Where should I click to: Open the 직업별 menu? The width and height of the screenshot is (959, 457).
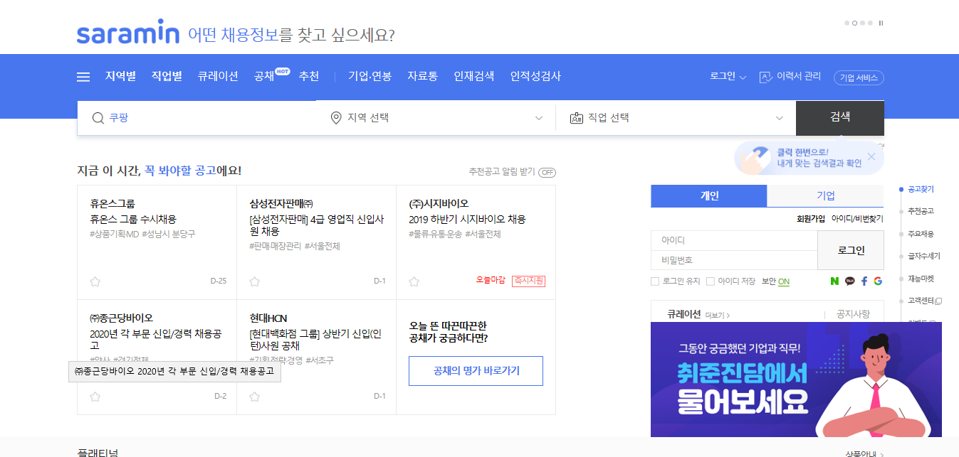tap(167, 76)
